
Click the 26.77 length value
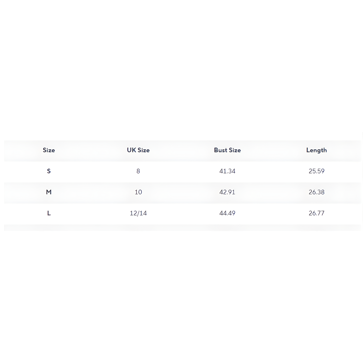(316, 213)
